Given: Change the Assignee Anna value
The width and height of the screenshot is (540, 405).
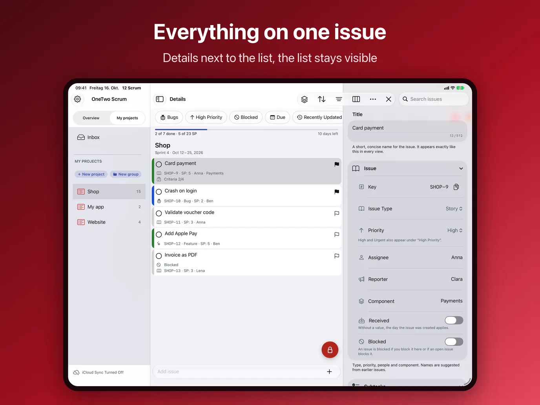Looking at the screenshot, I should pyautogui.click(x=457, y=257).
